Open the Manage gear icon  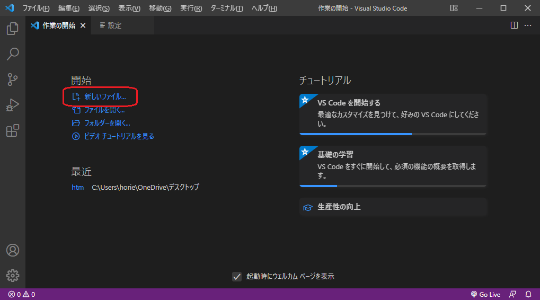pos(12,276)
